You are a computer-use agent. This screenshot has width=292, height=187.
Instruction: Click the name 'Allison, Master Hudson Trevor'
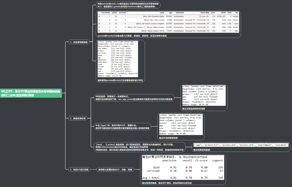coord(153,31)
